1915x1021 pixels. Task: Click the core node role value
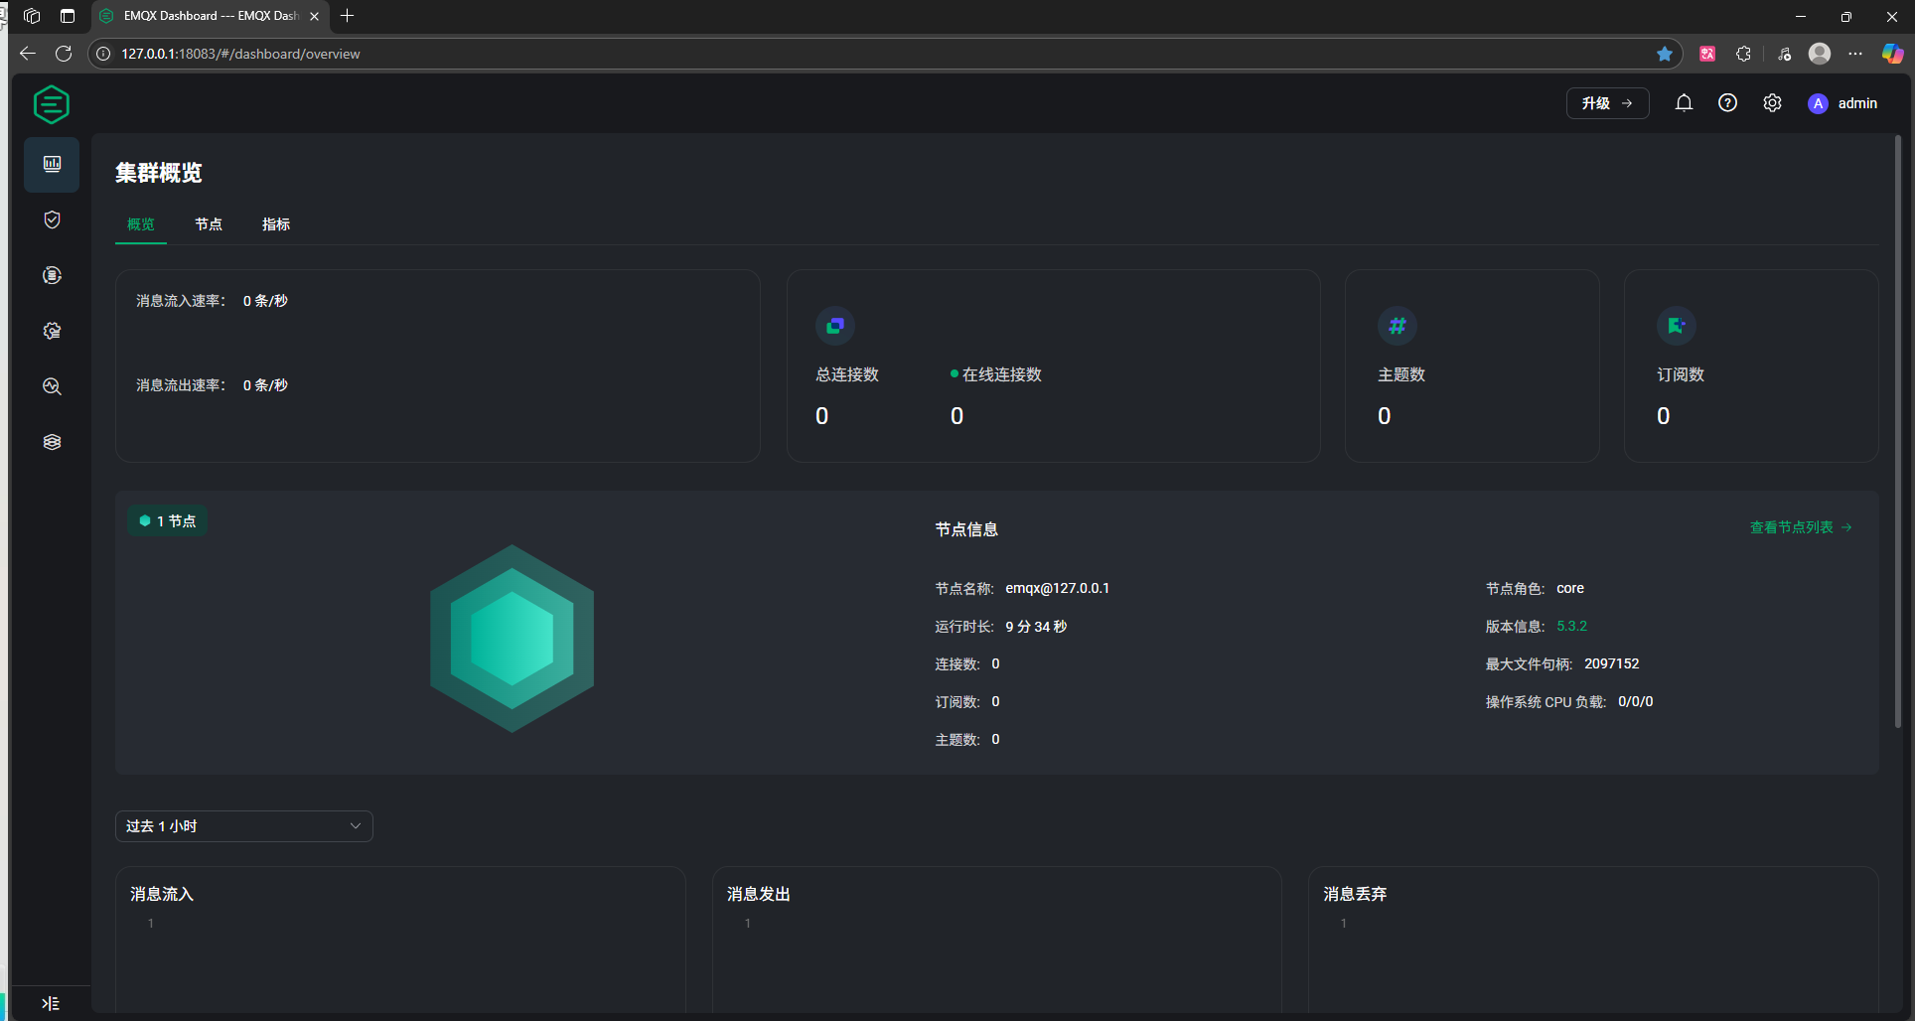point(1570,588)
